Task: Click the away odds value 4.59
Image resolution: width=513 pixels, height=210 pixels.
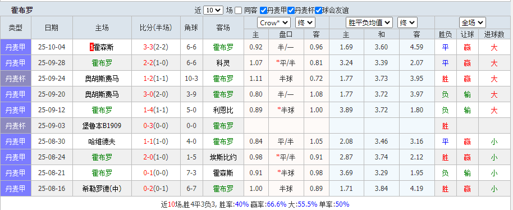Action: pyautogui.click(x=416, y=47)
